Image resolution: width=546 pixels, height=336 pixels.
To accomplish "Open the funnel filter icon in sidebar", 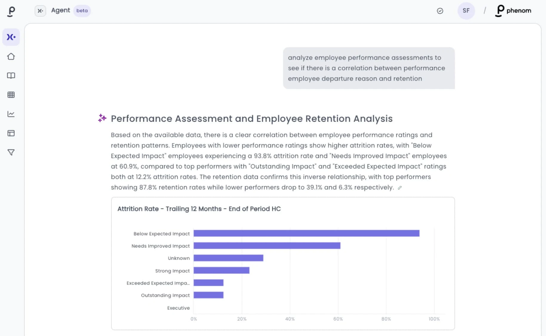I will coord(11,152).
